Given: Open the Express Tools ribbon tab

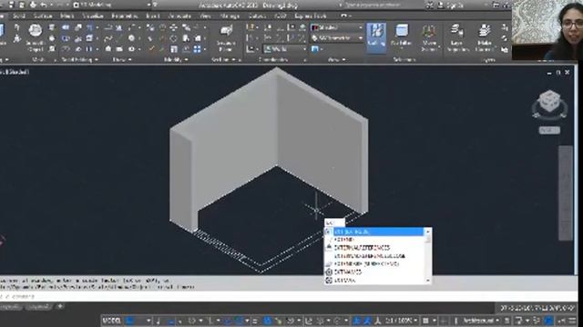Looking at the screenshot, I should point(310,16).
